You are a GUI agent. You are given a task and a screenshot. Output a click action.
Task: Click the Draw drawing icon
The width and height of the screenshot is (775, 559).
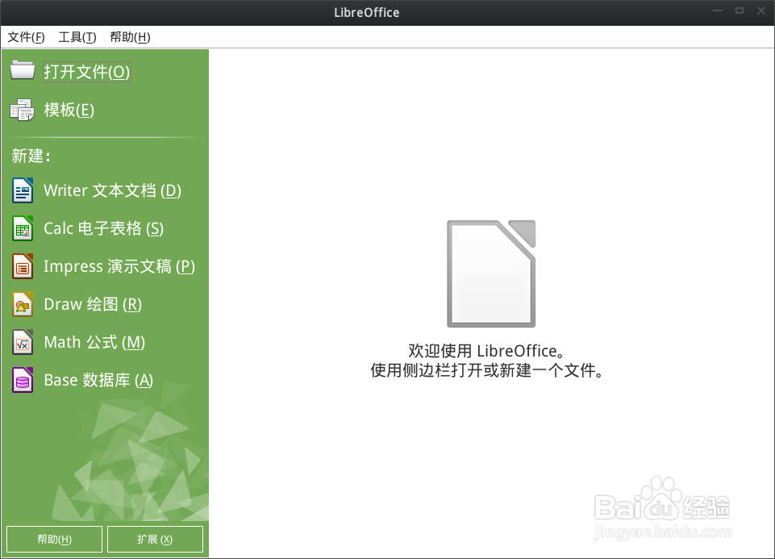click(x=23, y=304)
